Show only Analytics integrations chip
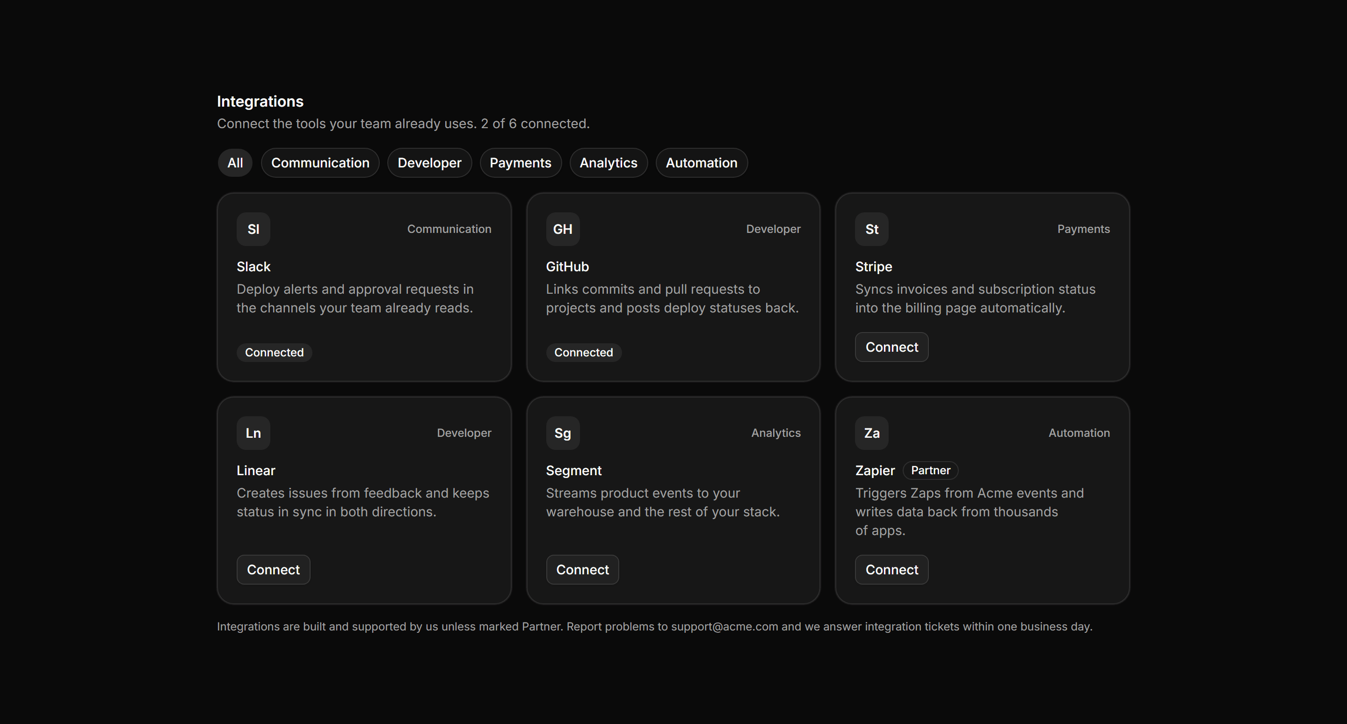The height and width of the screenshot is (724, 1347). coord(608,163)
